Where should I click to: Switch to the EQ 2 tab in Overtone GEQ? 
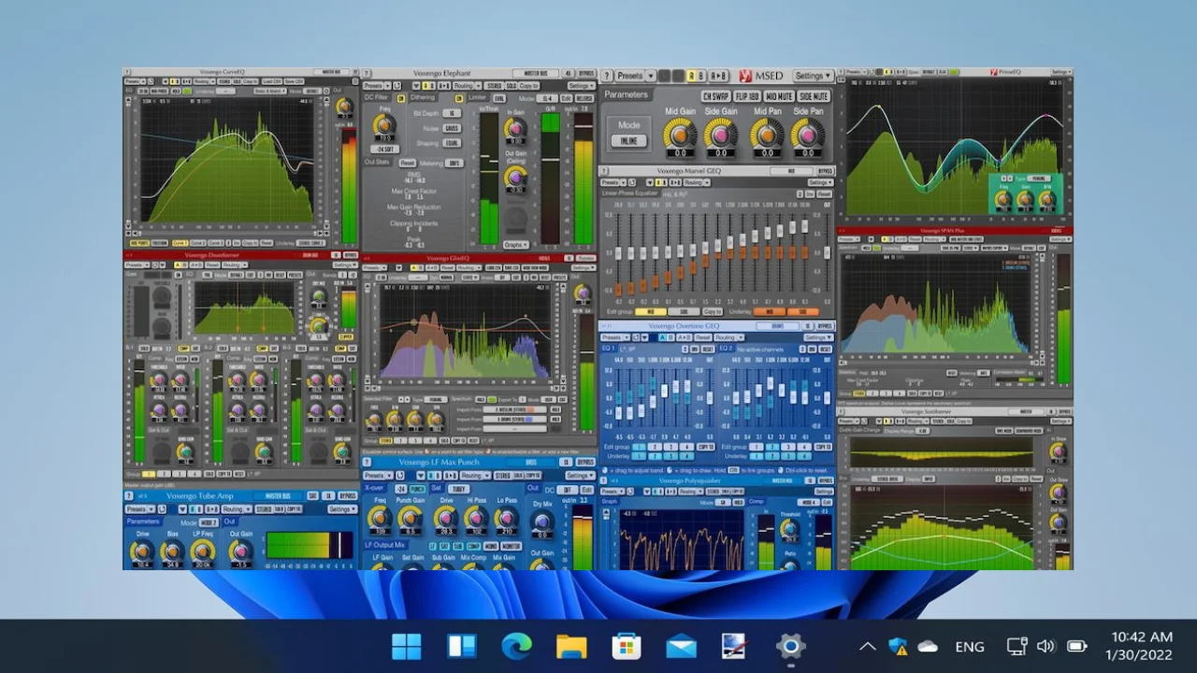pos(726,348)
